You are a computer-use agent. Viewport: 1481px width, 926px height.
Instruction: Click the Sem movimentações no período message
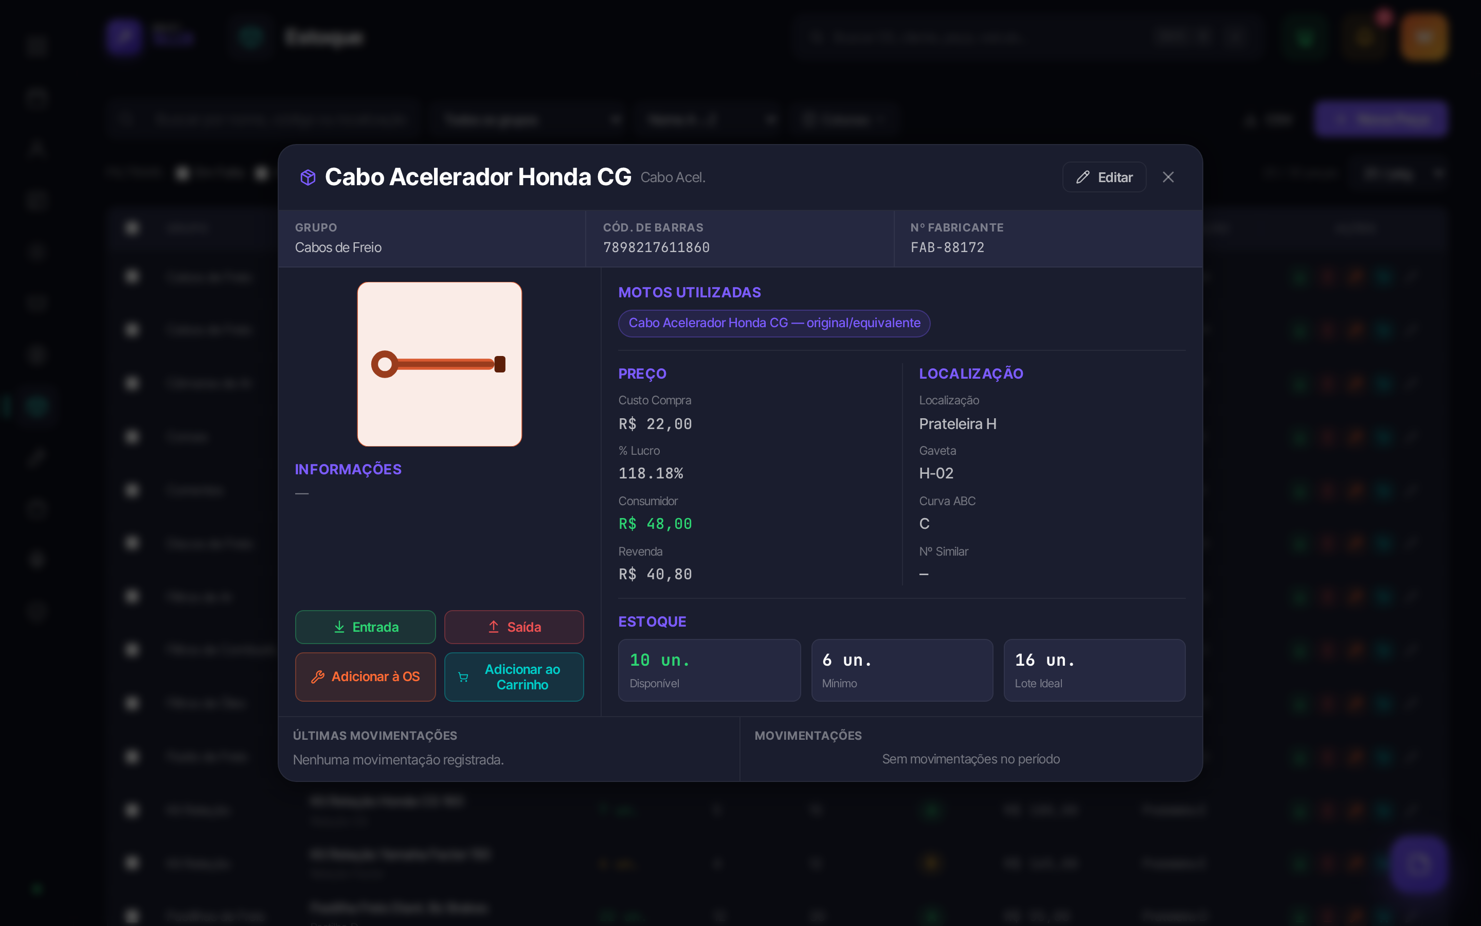(970, 759)
